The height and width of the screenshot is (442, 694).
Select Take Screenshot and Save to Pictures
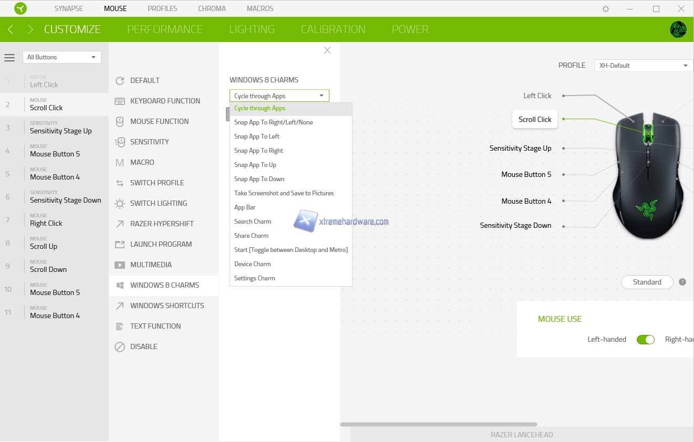coord(284,193)
